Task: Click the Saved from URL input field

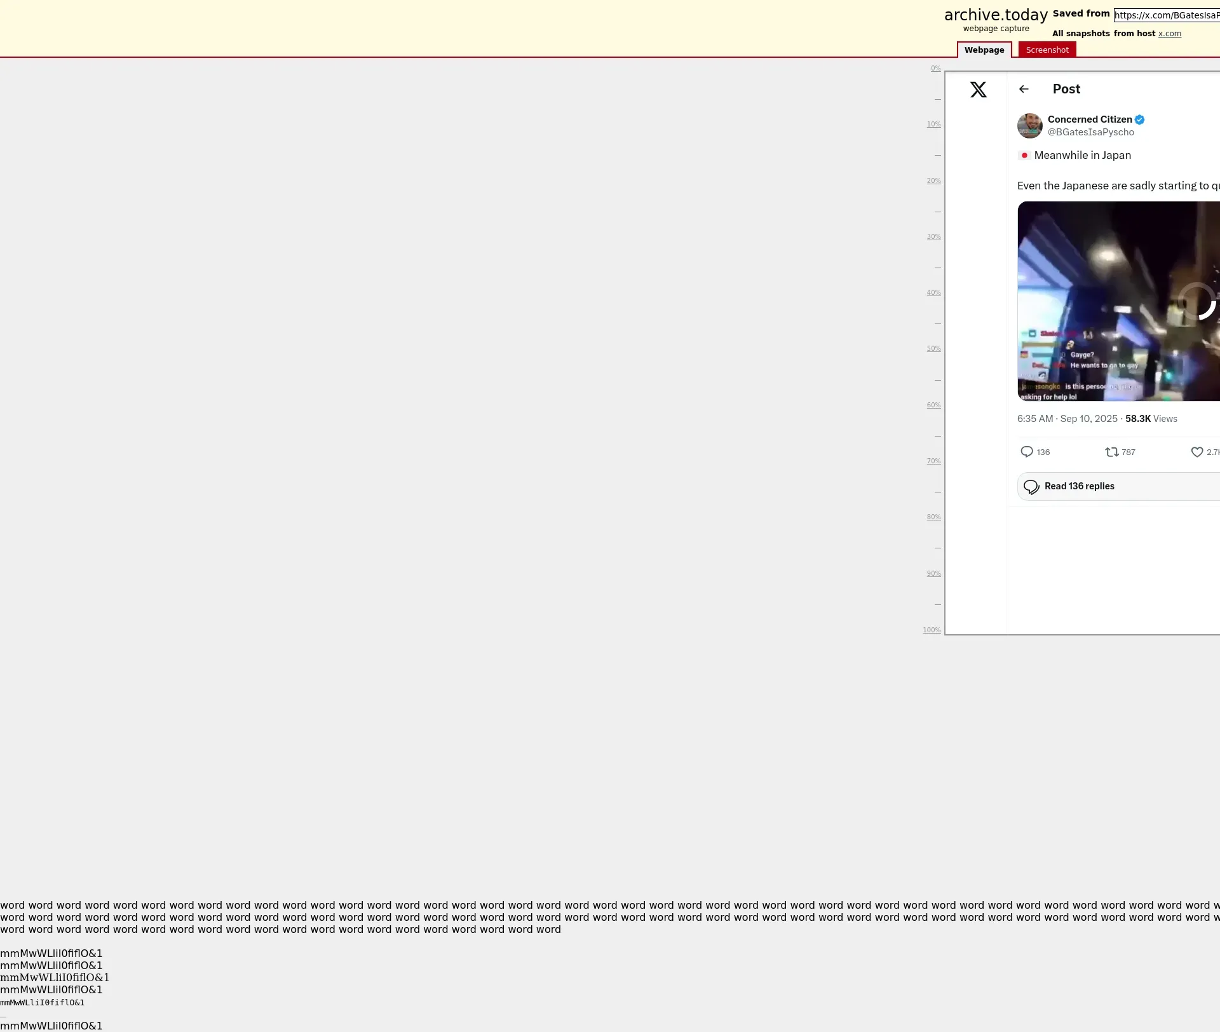Action: pyautogui.click(x=1167, y=15)
